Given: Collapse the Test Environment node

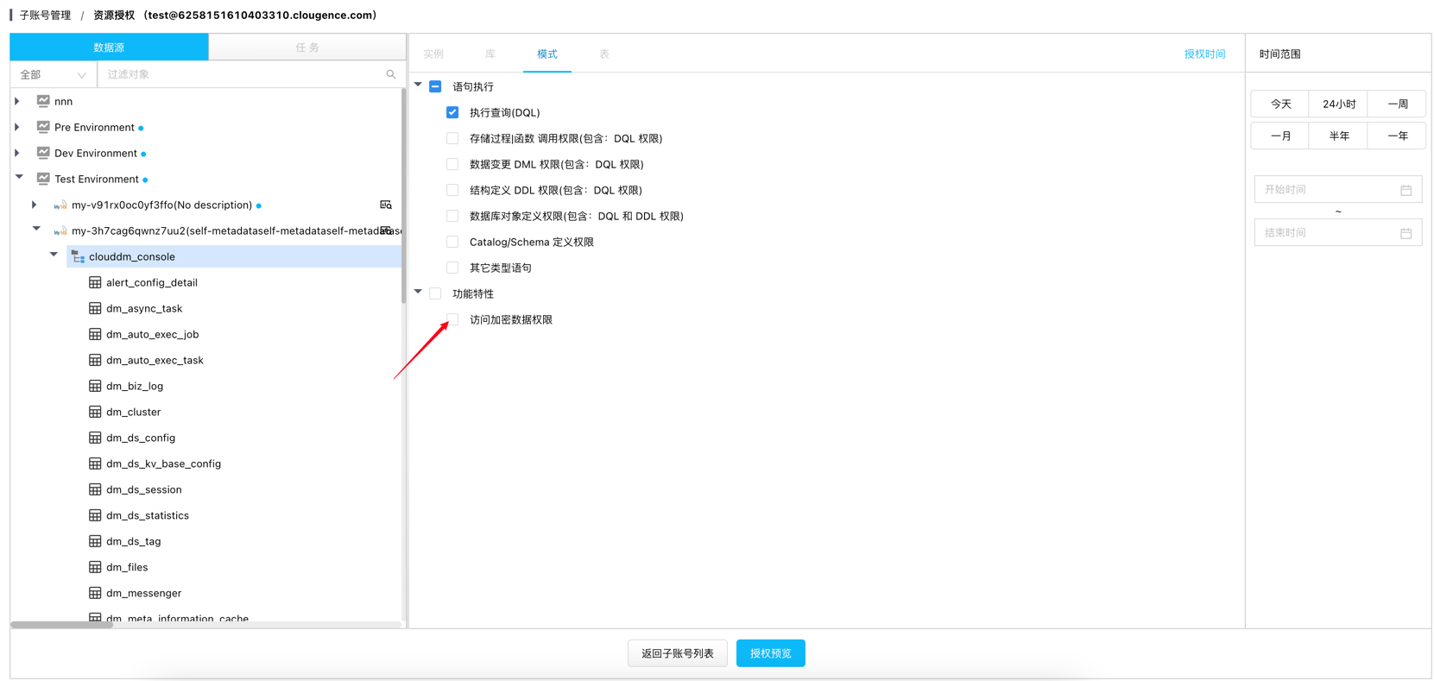Looking at the screenshot, I should tap(19, 177).
